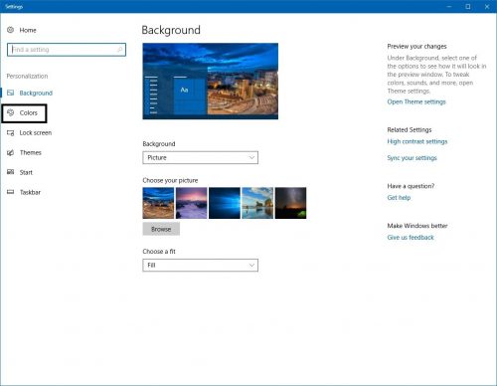
Task: Select the starry night tent picture thumbnail
Action: point(291,203)
